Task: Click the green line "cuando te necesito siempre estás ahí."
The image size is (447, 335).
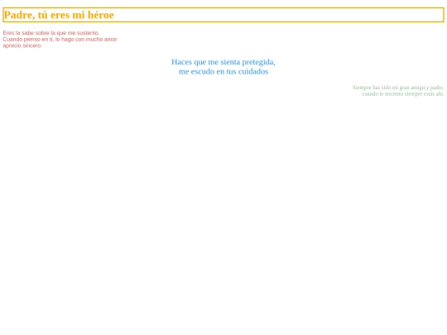Action: point(403,93)
